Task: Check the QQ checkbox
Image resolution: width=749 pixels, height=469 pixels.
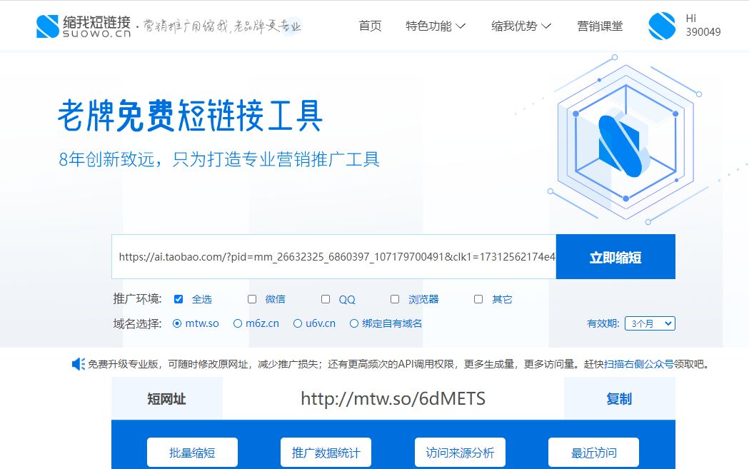Action: coord(325,298)
